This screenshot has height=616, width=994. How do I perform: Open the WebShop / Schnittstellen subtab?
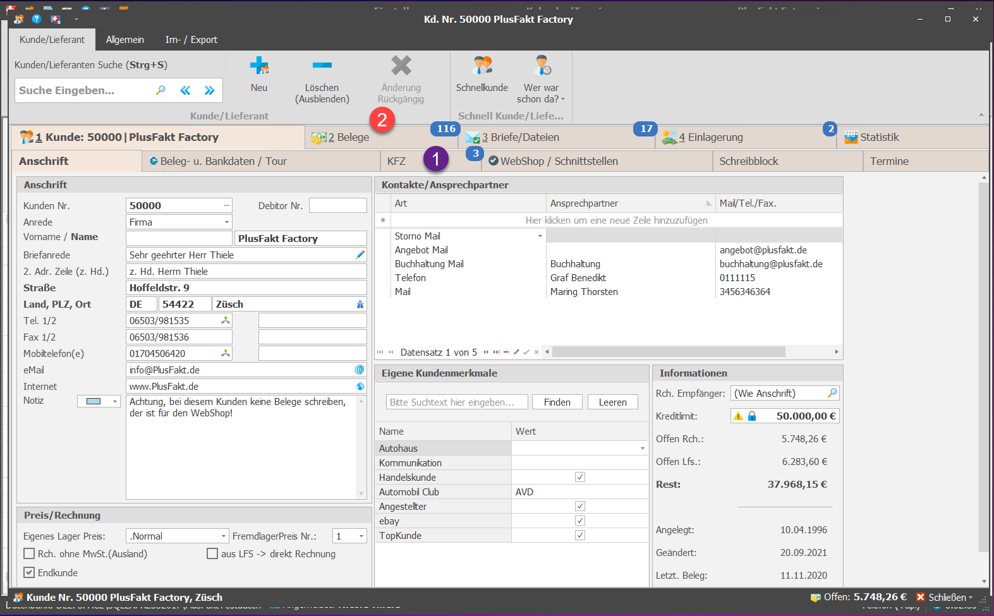click(x=597, y=161)
